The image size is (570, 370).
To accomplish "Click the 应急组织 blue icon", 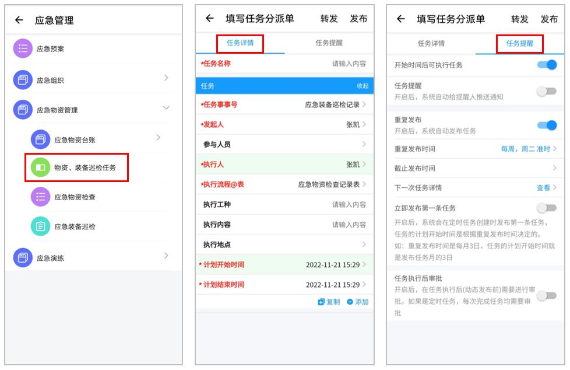I will tap(23, 80).
